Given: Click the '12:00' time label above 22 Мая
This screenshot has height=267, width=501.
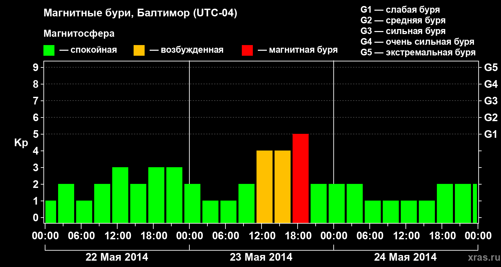Looking at the screenshot, I should (x=117, y=236).
